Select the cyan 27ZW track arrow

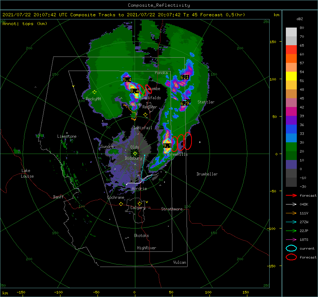click(291, 222)
